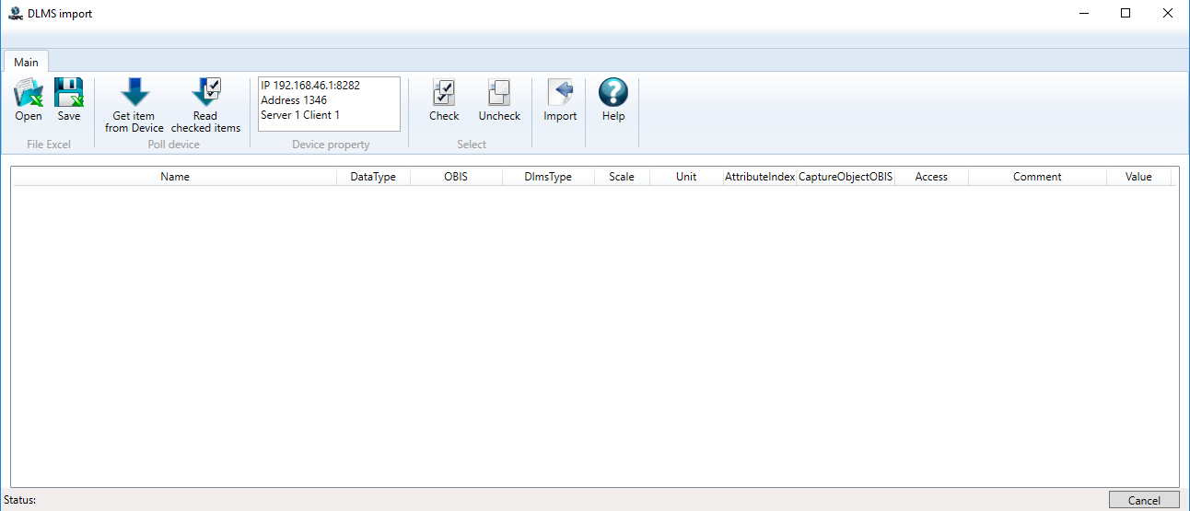The image size is (1190, 511).
Task: Click the Comment column header
Action: coord(1037,177)
